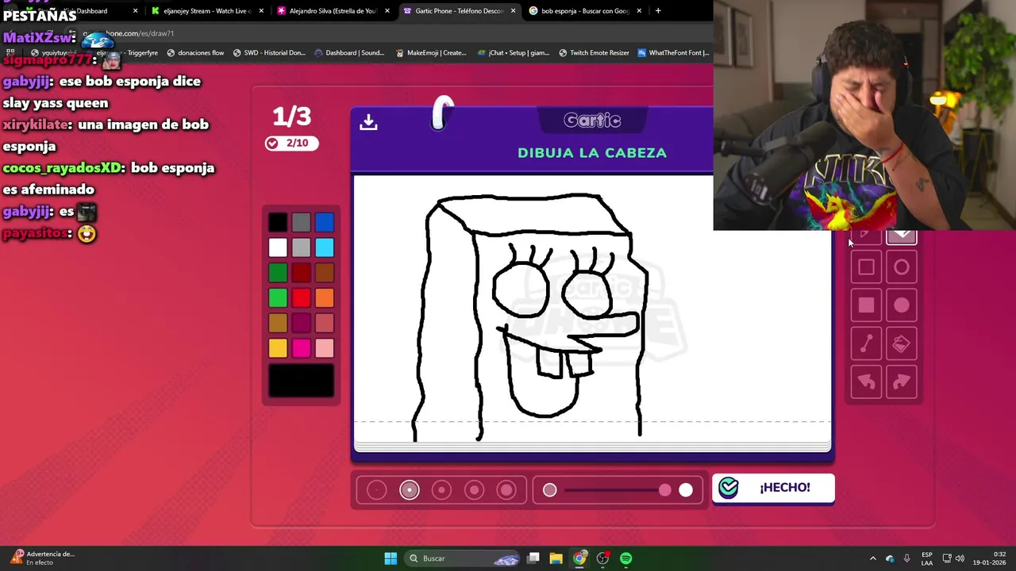Open the taskbar volume control
This screenshot has width=1016, height=571.
tap(960, 558)
